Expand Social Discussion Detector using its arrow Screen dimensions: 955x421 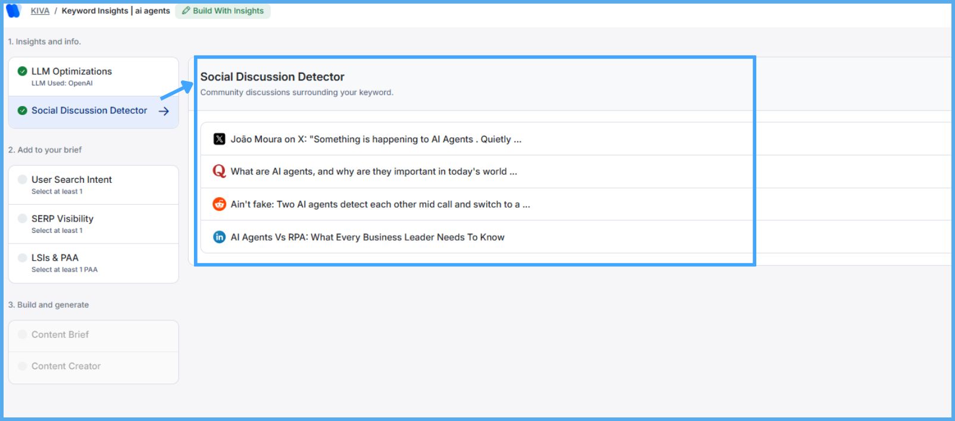(165, 111)
